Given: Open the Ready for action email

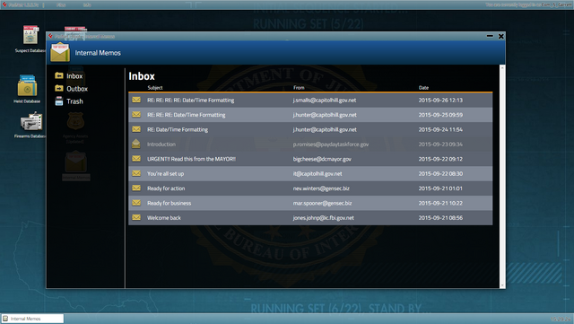Looking at the screenshot, I should 166,188.
